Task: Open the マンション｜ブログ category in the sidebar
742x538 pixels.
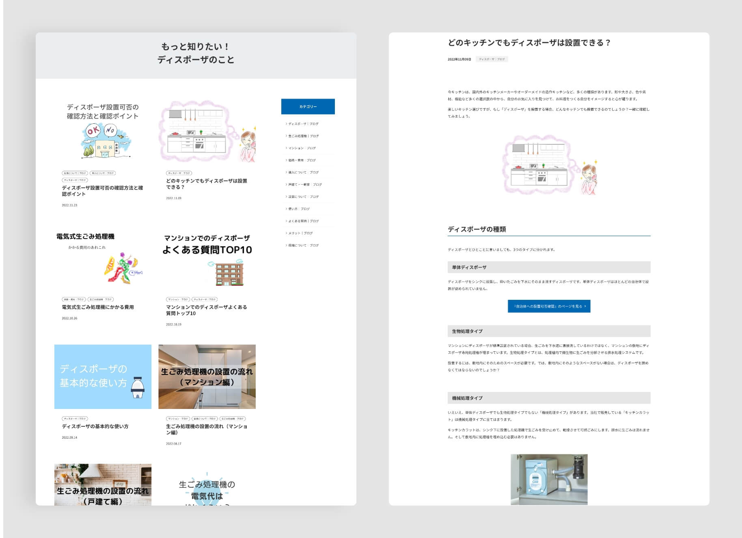Action: [x=302, y=148]
